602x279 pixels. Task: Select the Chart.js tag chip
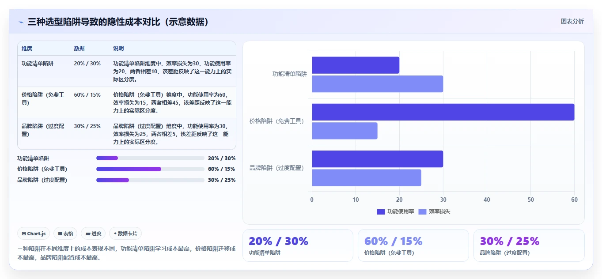34,234
